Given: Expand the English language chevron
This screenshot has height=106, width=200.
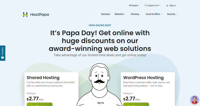Looking at the screenshot, I should click(x=139, y=6).
